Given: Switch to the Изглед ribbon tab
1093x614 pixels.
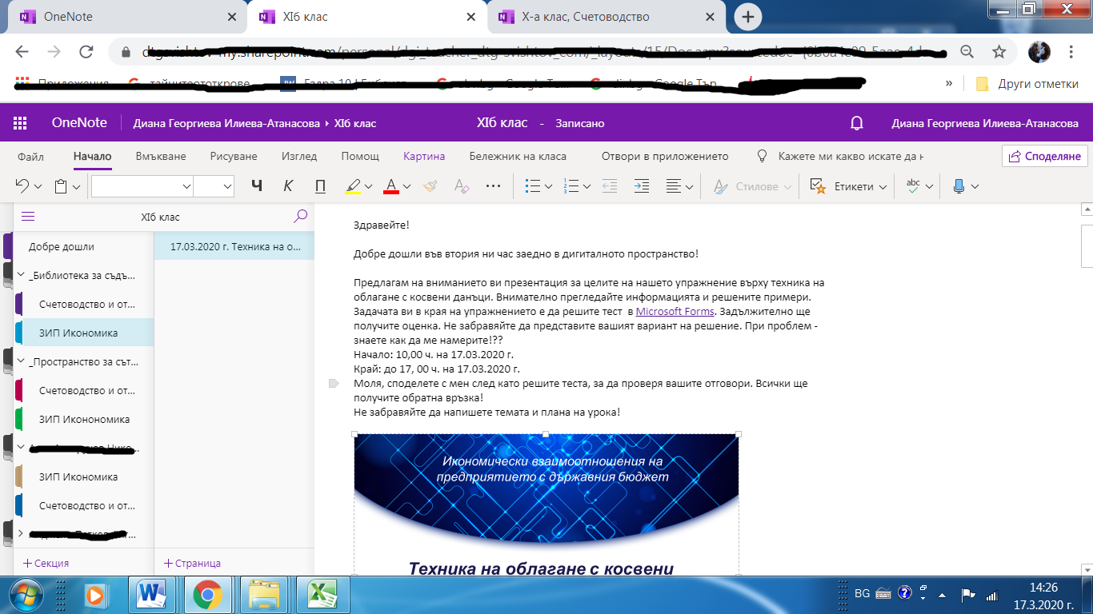Looking at the screenshot, I should [x=299, y=157].
